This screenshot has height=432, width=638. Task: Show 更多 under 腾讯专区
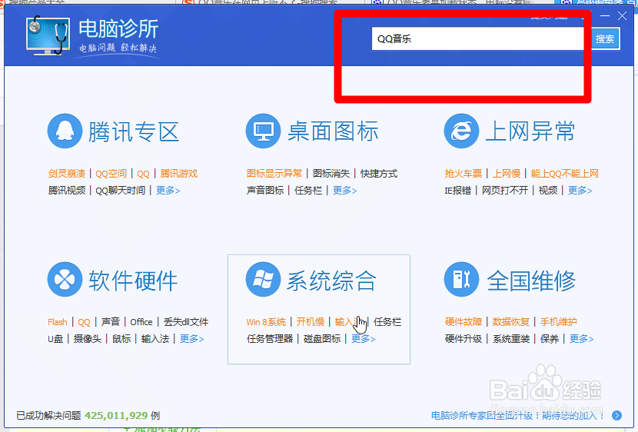pos(168,191)
